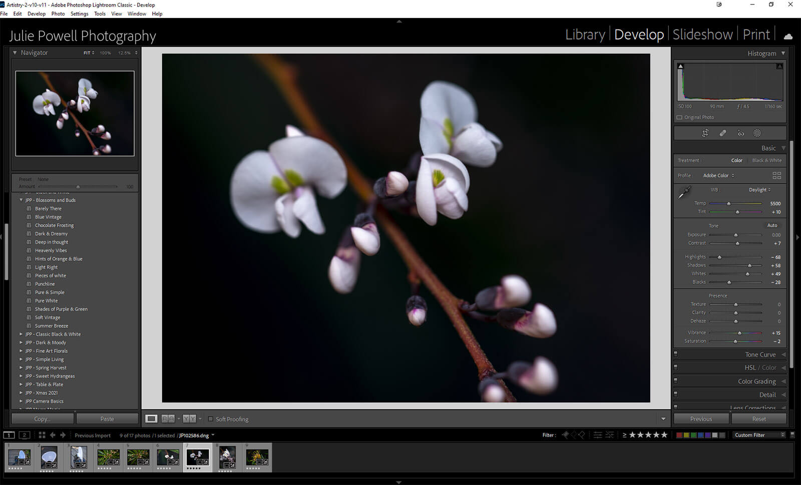This screenshot has width=801, height=485.
Task: Activate the Healing tool icon
Action: [x=722, y=133]
